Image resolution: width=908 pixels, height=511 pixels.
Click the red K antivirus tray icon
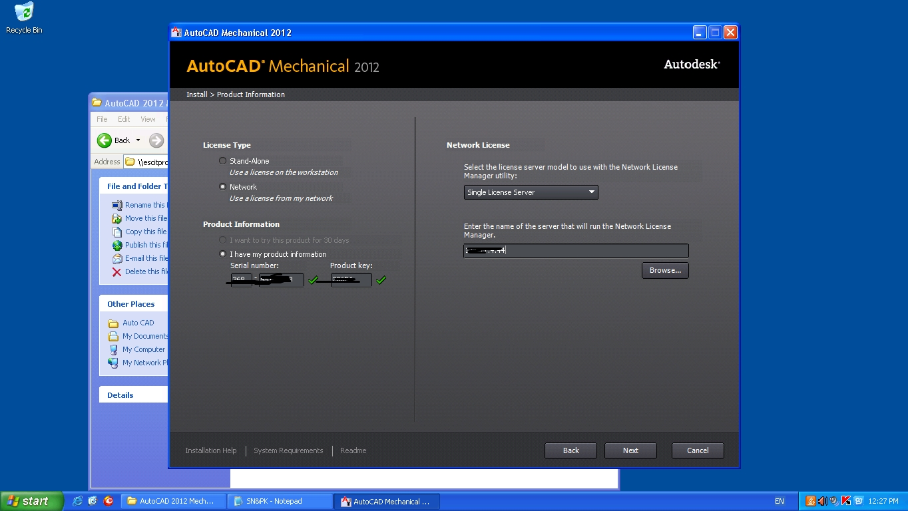tap(846, 501)
